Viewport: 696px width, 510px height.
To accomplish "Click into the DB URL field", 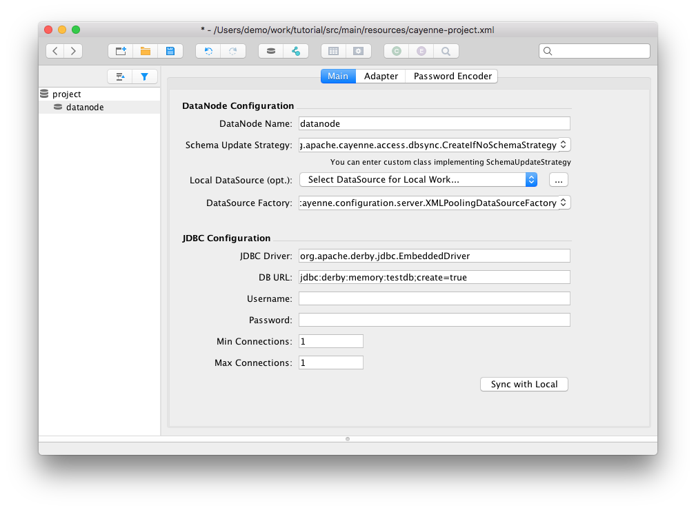I will [x=434, y=277].
